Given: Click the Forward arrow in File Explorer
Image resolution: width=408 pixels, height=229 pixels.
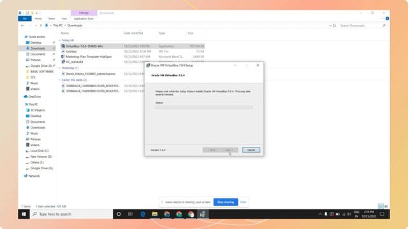Looking at the screenshot, I should (x=30, y=25).
